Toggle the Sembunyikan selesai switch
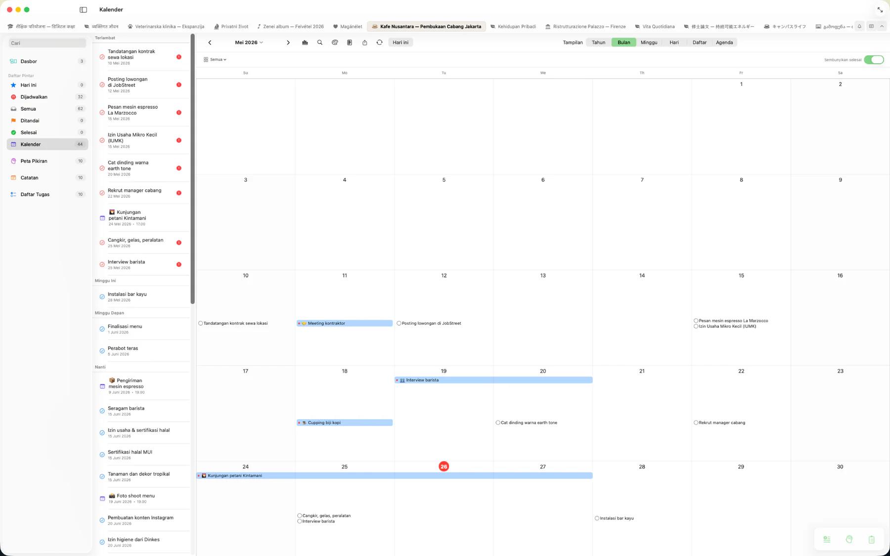 (874, 60)
